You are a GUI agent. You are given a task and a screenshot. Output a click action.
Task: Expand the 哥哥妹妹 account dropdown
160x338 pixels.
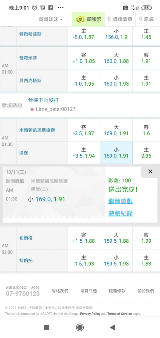coord(51,19)
